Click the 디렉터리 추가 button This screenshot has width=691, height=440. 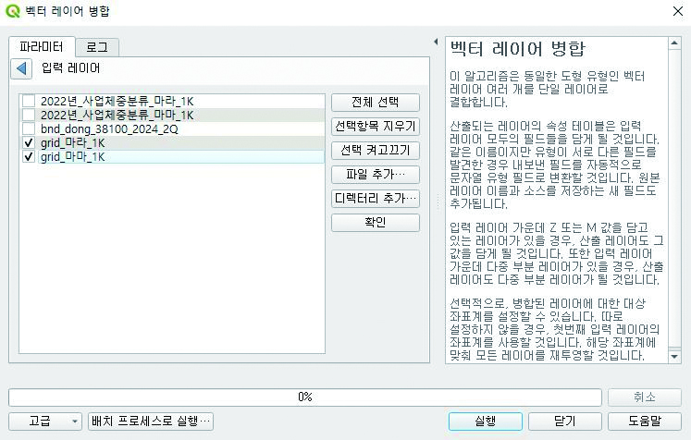tap(375, 198)
